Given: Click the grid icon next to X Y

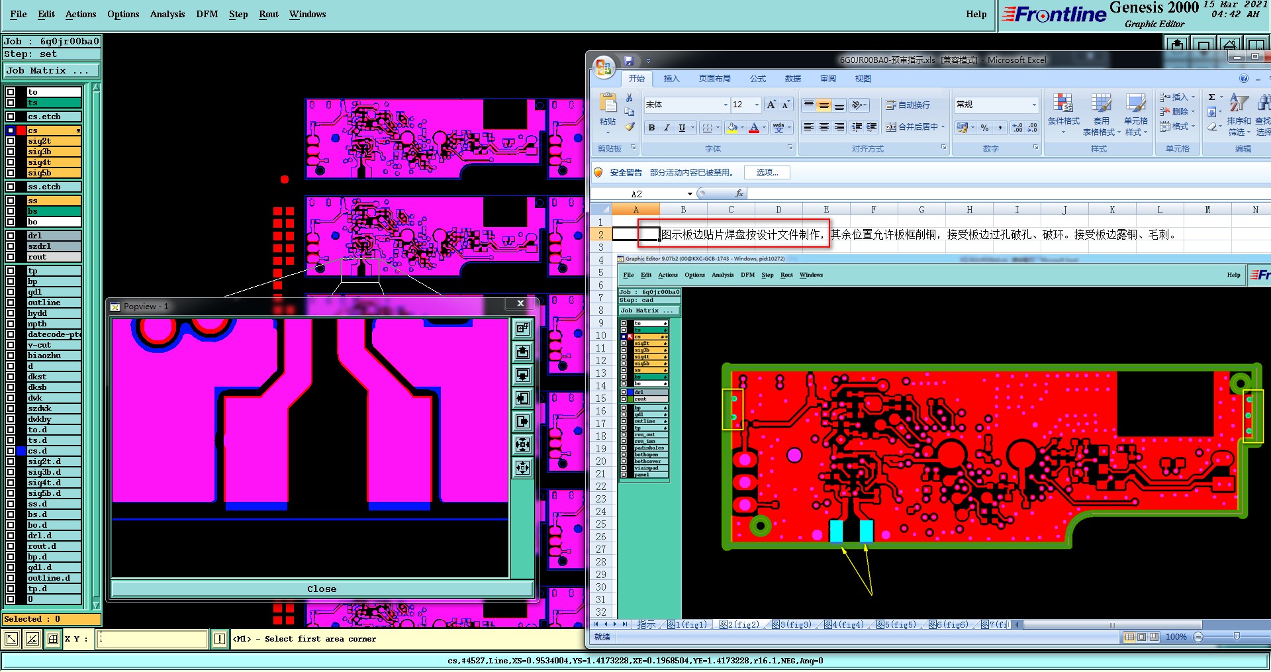Looking at the screenshot, I should (52, 639).
